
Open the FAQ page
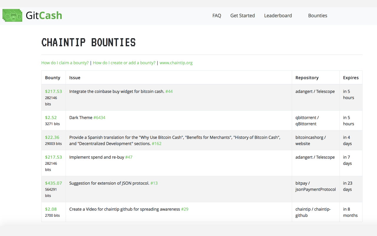(x=216, y=15)
